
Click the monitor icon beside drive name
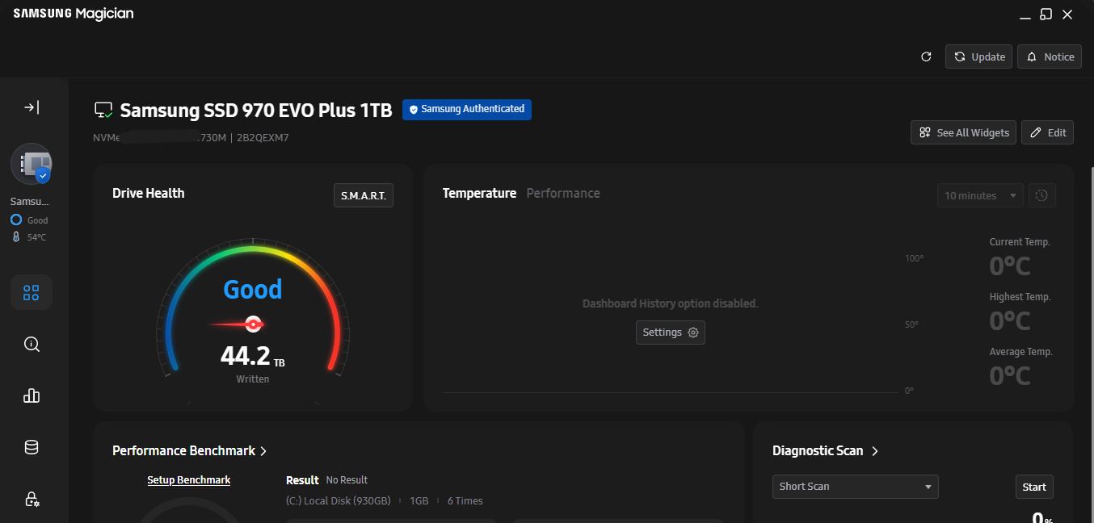103,111
